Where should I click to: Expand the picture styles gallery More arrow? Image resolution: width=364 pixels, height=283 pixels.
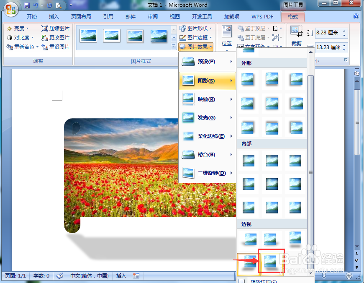(x=174, y=46)
